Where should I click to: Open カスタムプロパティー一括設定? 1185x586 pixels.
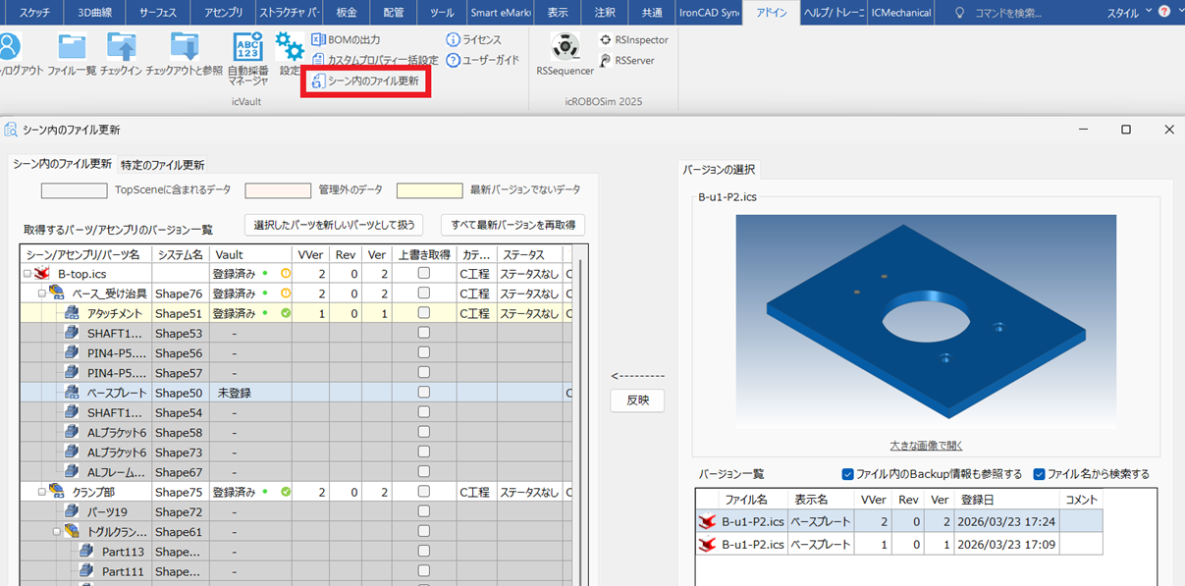[x=385, y=59]
